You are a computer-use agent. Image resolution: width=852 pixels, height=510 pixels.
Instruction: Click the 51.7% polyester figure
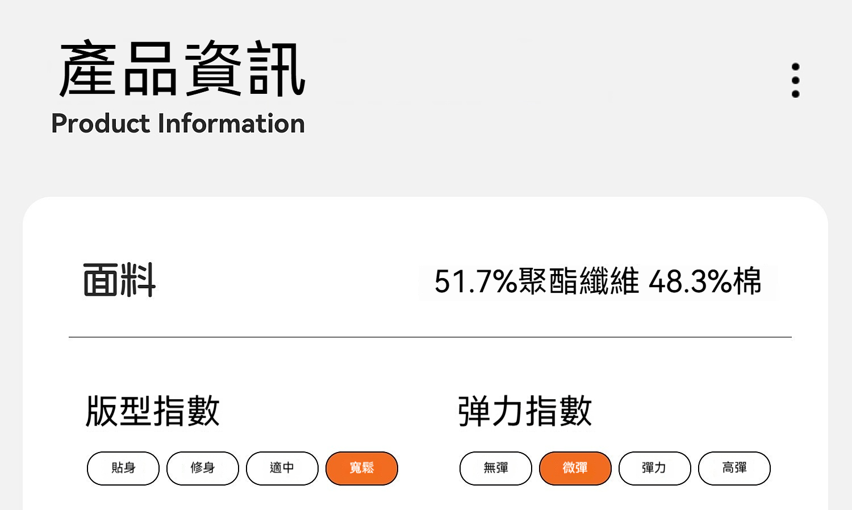click(475, 281)
